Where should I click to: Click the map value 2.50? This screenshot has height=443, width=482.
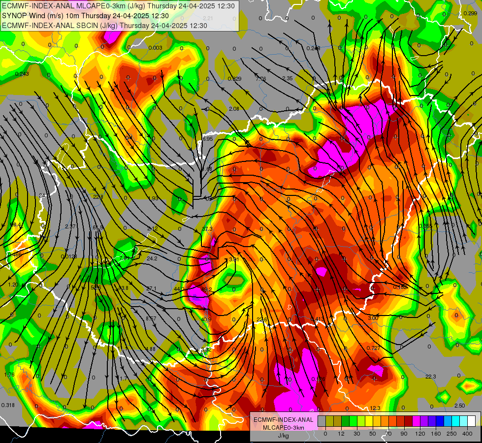[x=459, y=406]
